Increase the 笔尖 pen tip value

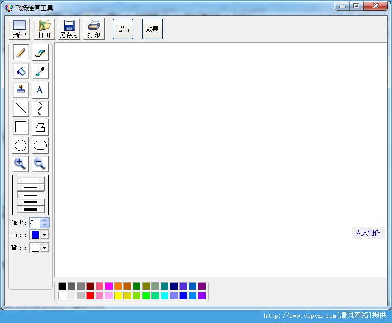pos(45,220)
